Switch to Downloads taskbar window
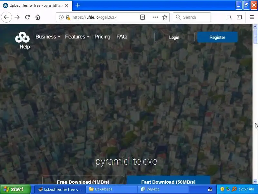258x194 pixels. 112,189
